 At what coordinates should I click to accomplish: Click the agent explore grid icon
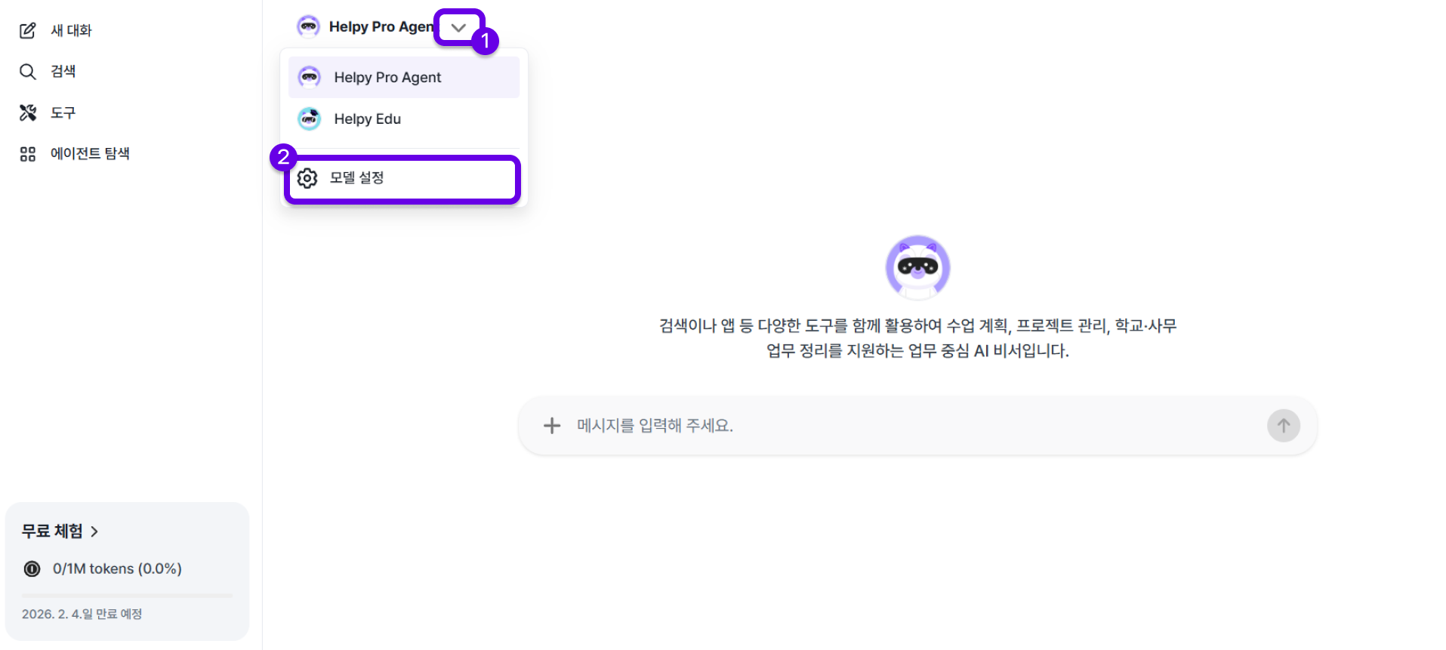pyautogui.click(x=28, y=154)
